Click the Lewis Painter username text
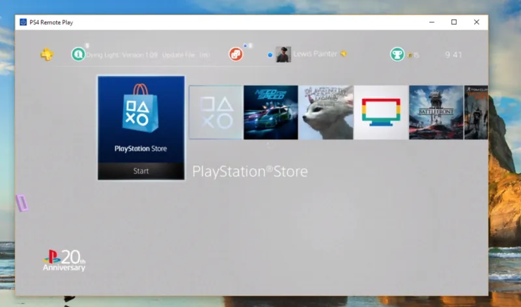The image size is (521, 307). 315,54
